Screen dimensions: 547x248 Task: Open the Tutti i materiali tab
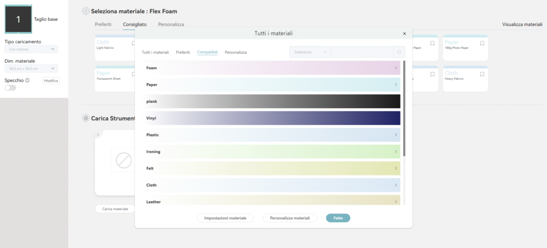coord(155,52)
